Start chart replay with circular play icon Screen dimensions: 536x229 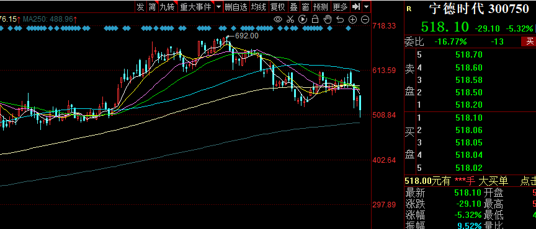coord(303,19)
